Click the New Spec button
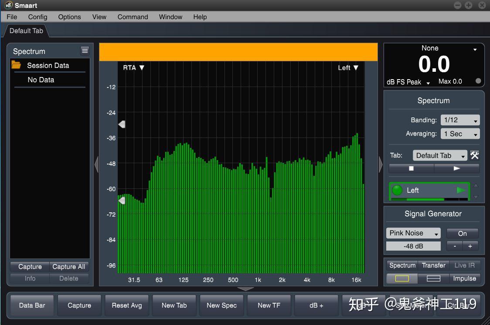 click(221, 305)
